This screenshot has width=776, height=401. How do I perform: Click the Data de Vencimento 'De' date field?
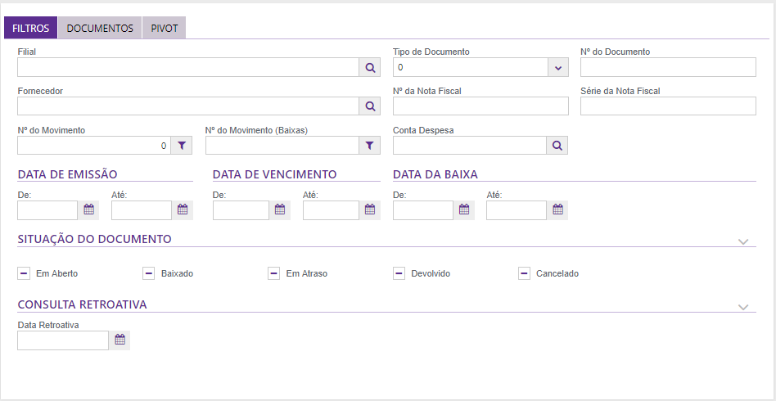point(241,210)
